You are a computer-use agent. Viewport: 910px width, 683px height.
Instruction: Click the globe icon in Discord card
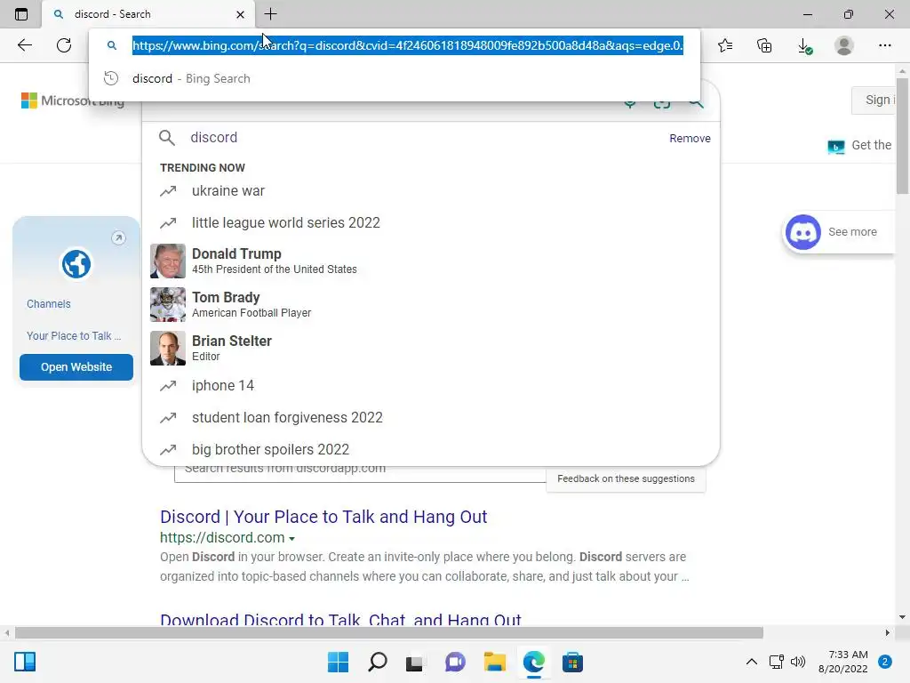[x=76, y=264]
